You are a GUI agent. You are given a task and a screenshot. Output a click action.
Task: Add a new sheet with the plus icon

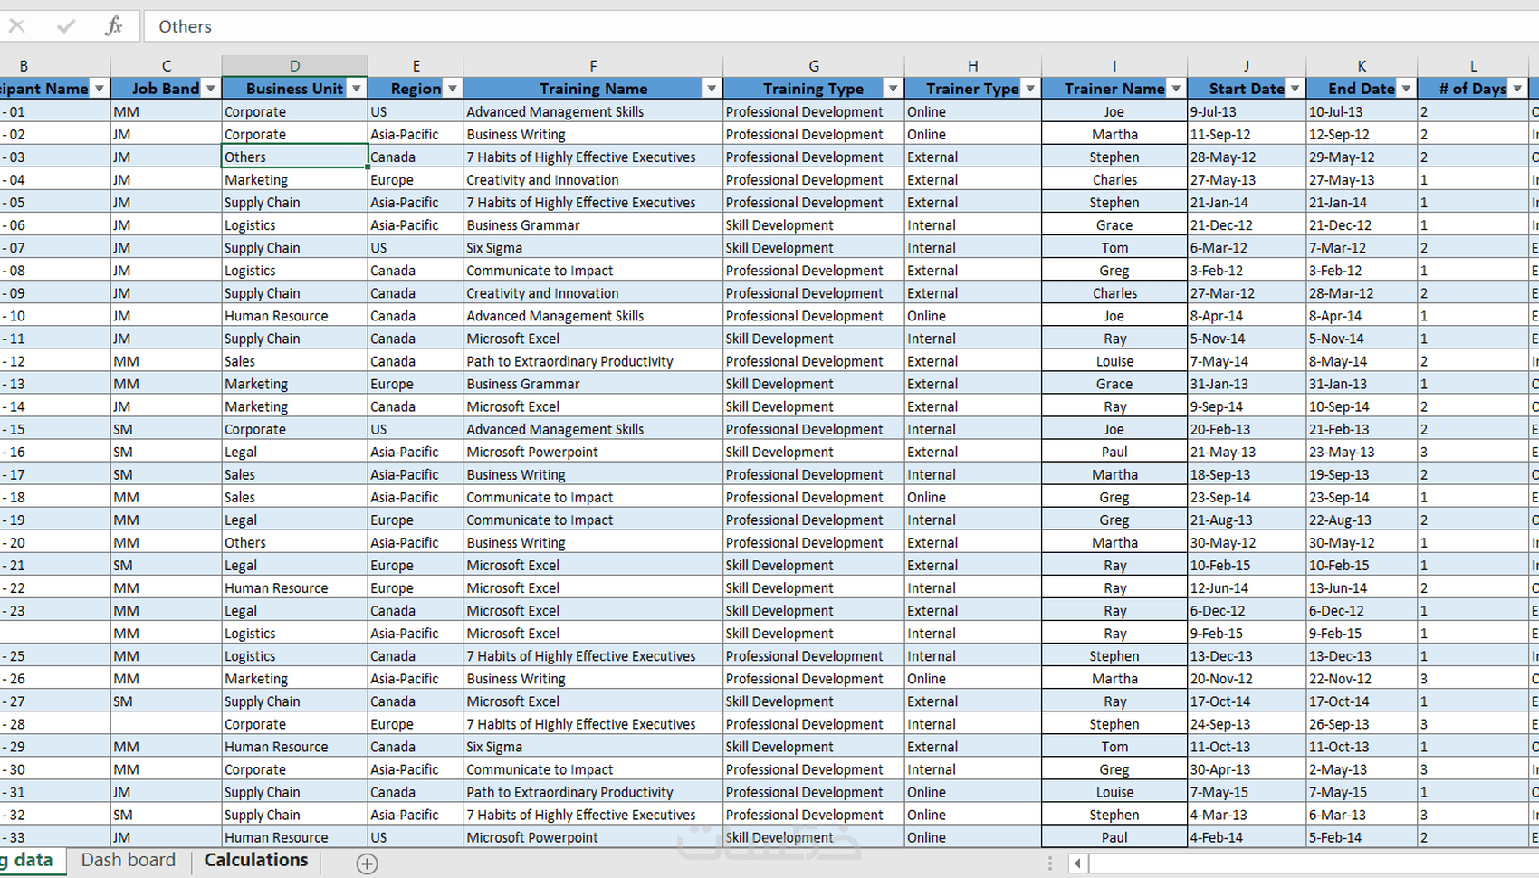[367, 864]
